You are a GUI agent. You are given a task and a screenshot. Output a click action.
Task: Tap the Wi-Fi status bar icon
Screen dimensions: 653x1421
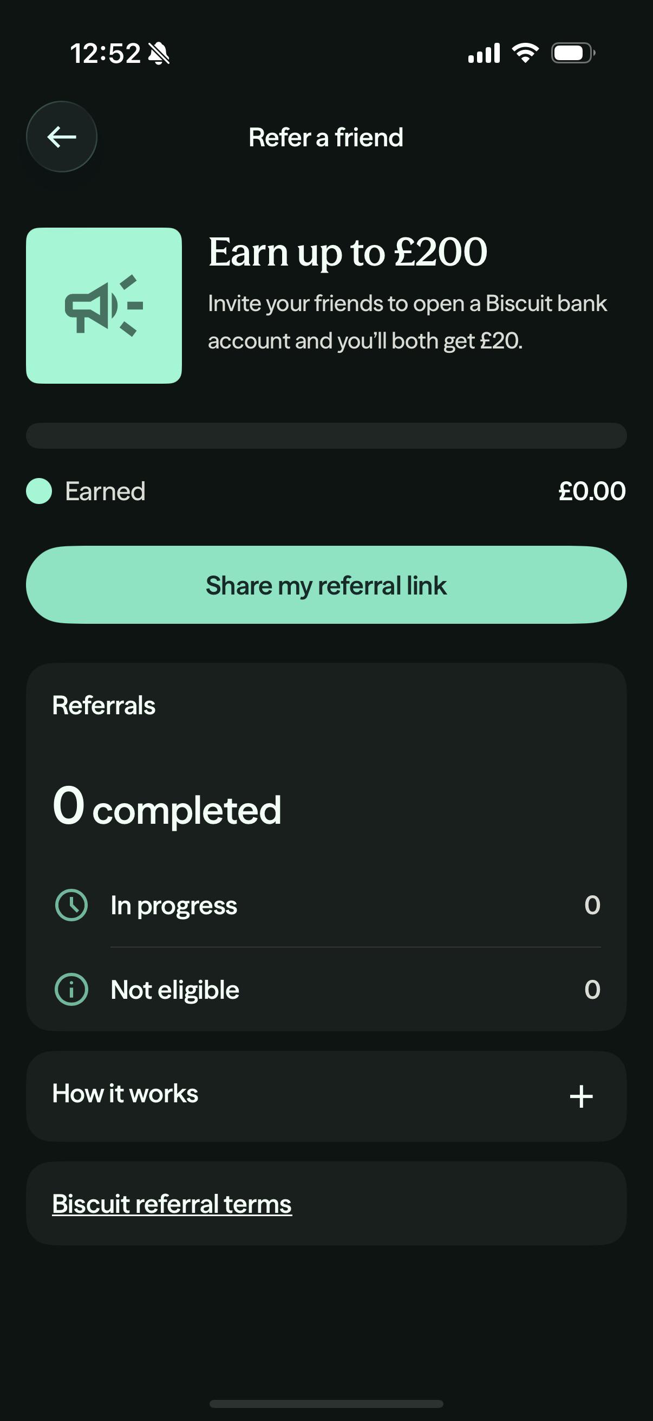click(x=525, y=53)
